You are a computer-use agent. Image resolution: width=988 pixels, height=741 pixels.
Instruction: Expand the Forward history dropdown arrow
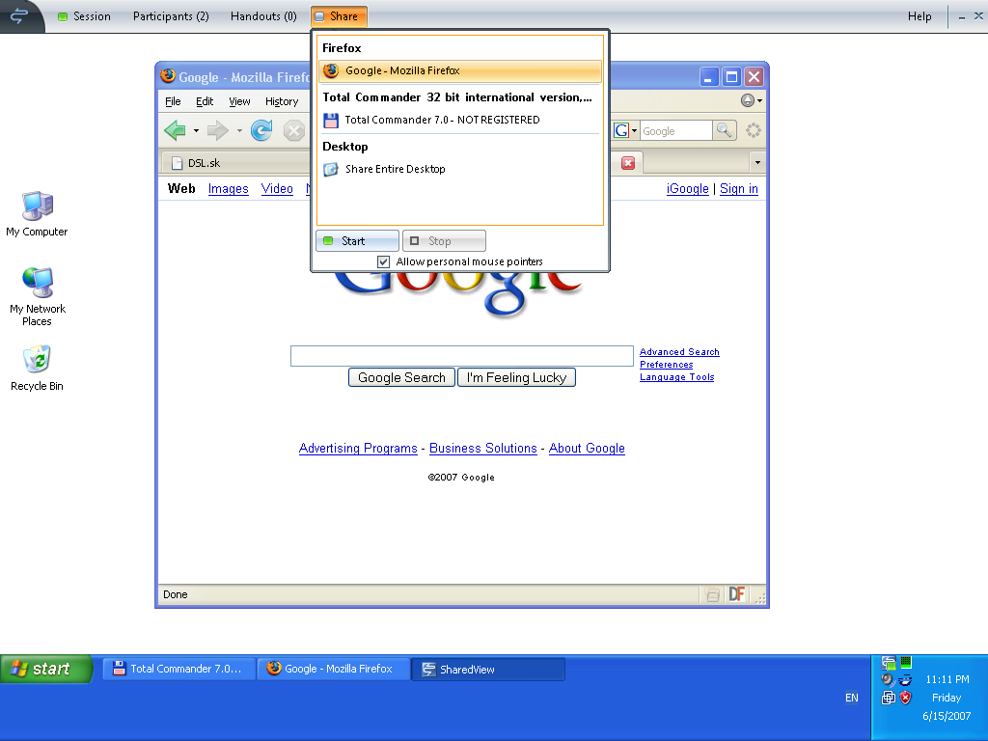239,131
